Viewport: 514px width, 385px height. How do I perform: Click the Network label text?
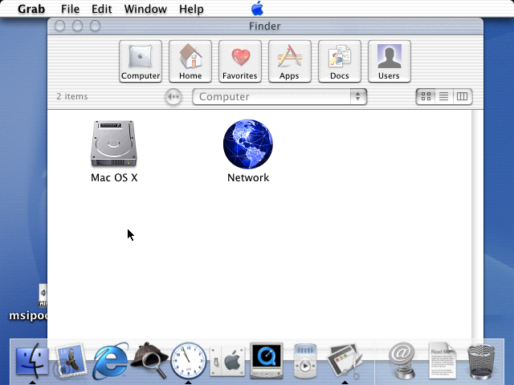pos(248,178)
